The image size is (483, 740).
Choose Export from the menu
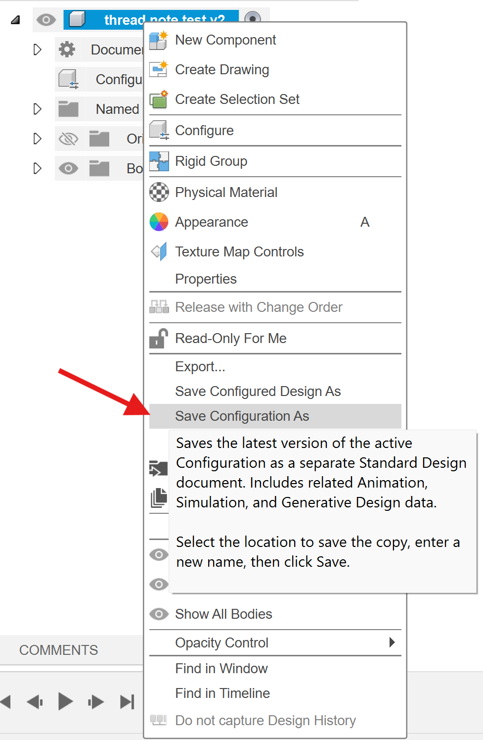click(x=200, y=366)
